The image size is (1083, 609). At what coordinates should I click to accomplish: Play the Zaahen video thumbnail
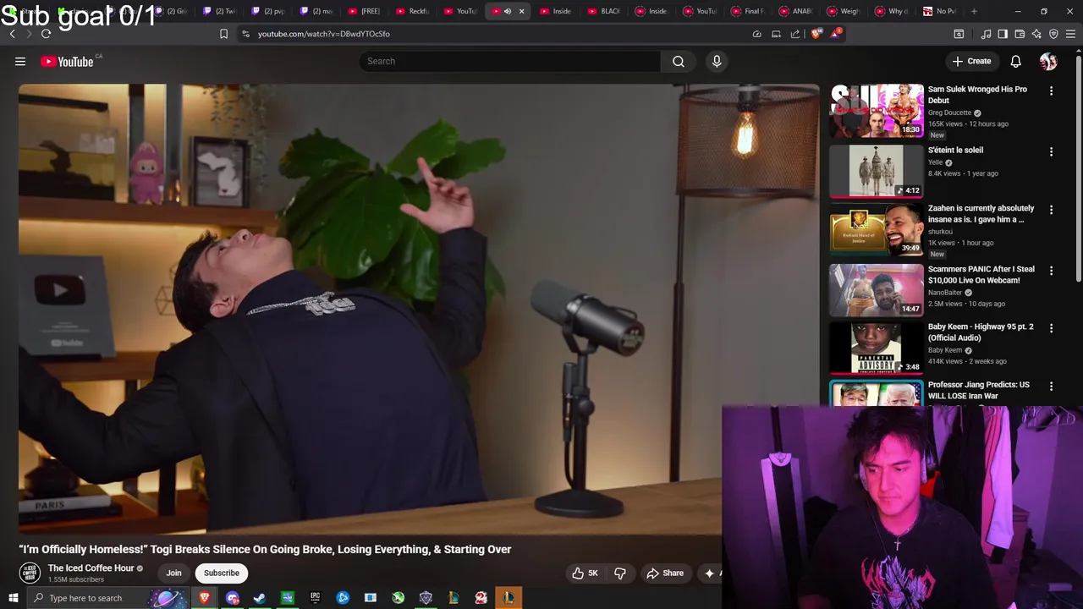[877, 229]
